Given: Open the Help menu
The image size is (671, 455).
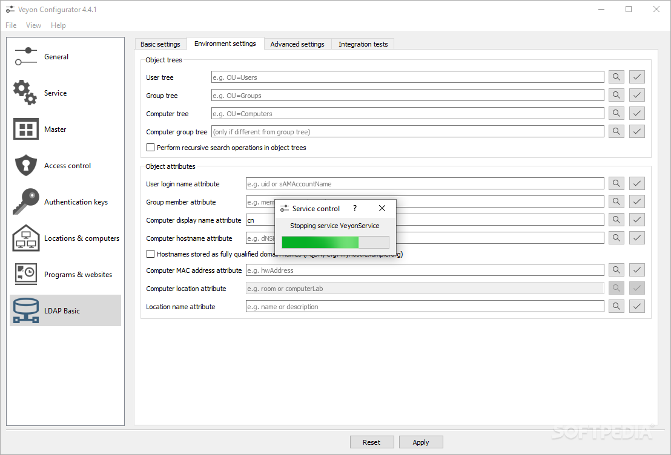Looking at the screenshot, I should pyautogui.click(x=58, y=25).
